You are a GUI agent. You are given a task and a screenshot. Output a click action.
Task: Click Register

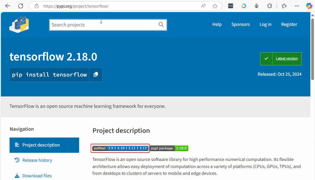point(289,25)
